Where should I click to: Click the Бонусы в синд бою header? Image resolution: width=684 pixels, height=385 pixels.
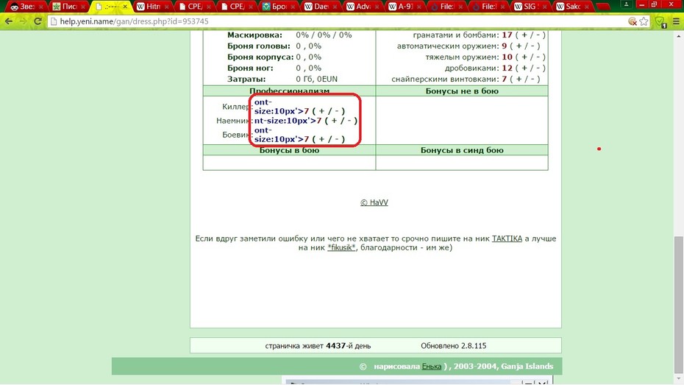coord(462,150)
